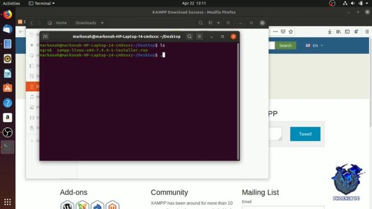Launch Thunderbird mail from the dock
This screenshot has width=372, height=209.
pyautogui.click(x=8, y=29)
